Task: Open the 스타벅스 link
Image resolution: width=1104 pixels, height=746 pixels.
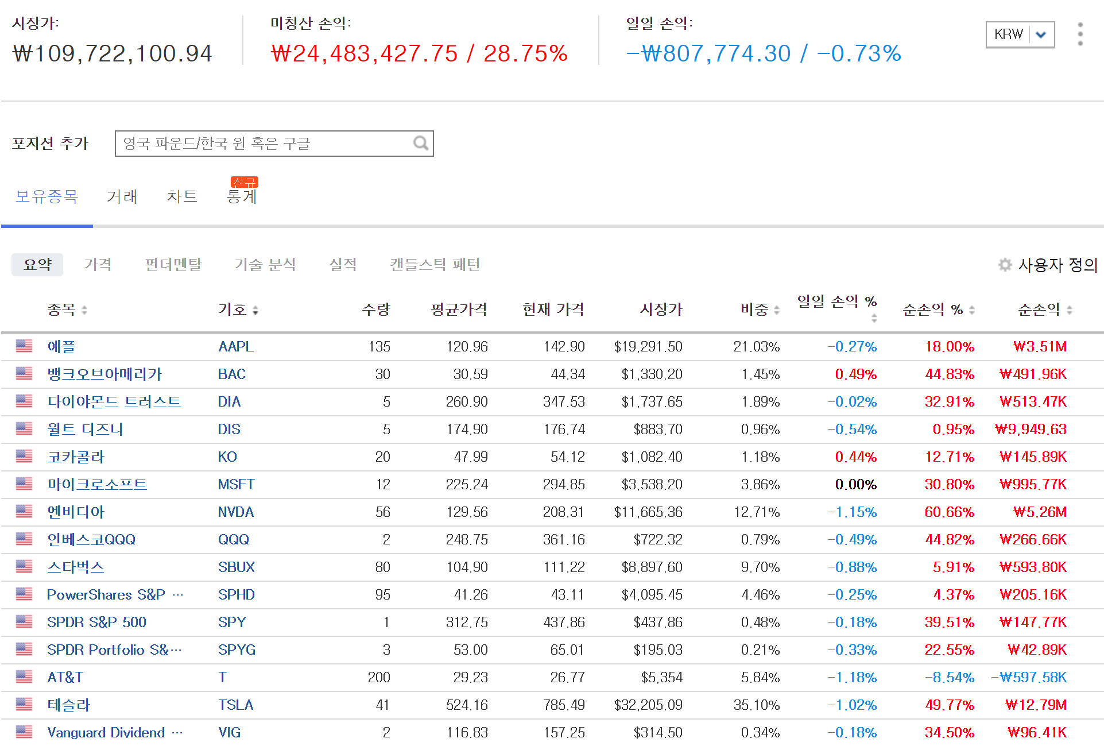Action: (x=76, y=567)
